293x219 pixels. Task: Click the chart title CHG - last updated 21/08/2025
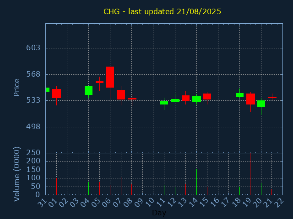(x=162, y=11)
